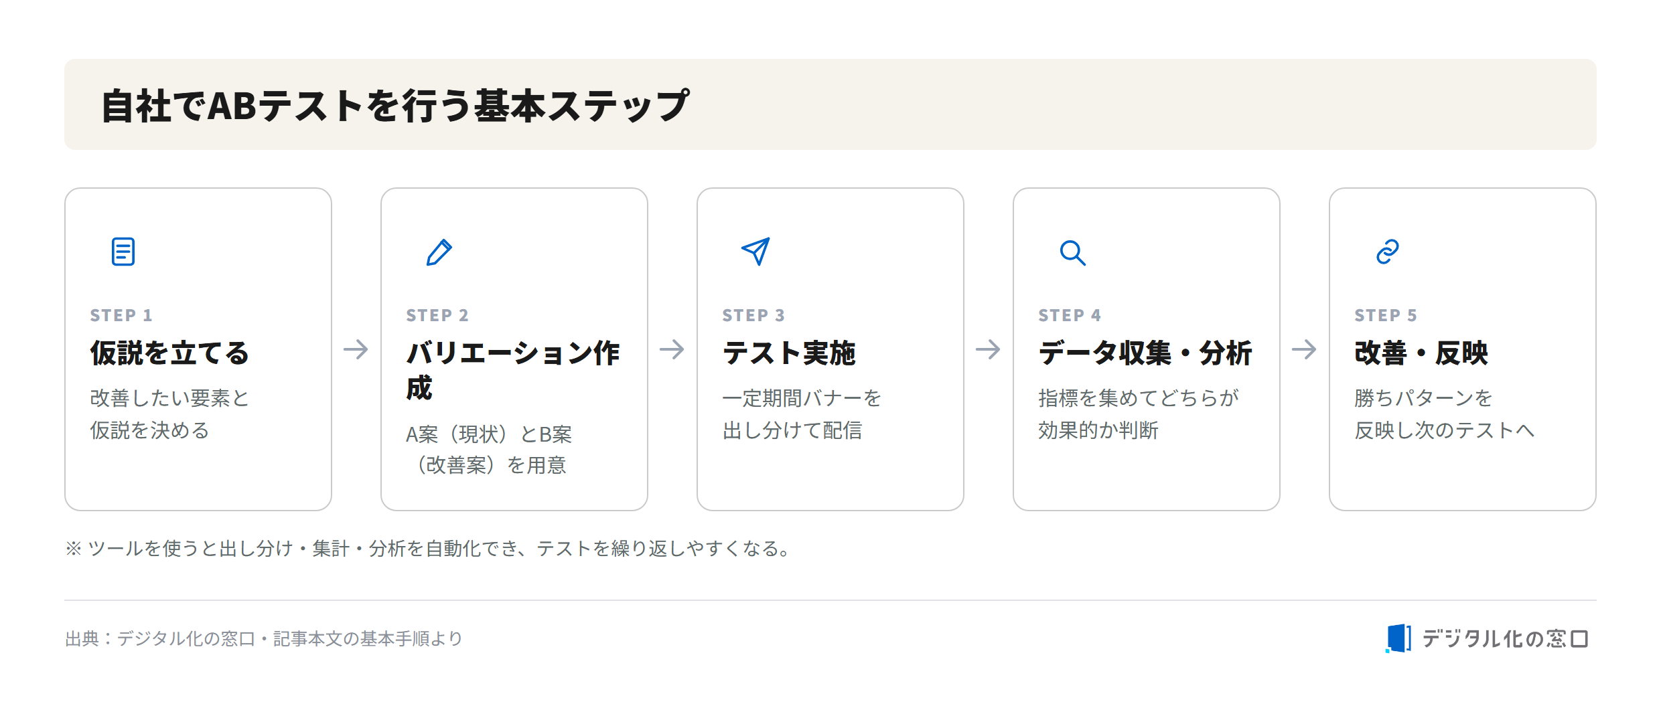Click the magnifying glass icon in Step 4
This screenshot has height=716, width=1661.
(x=1072, y=253)
